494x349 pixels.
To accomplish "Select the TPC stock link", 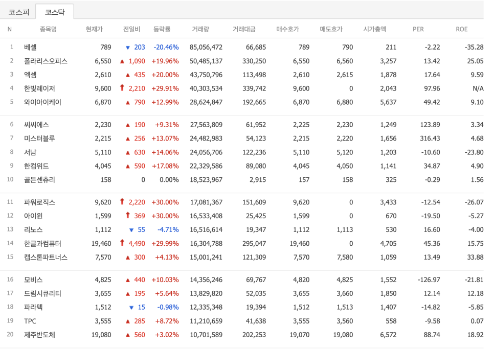I will [x=30, y=321].
